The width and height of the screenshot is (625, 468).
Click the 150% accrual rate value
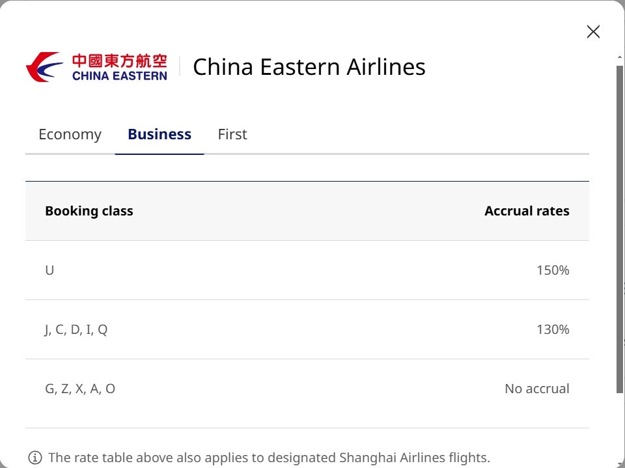(553, 270)
